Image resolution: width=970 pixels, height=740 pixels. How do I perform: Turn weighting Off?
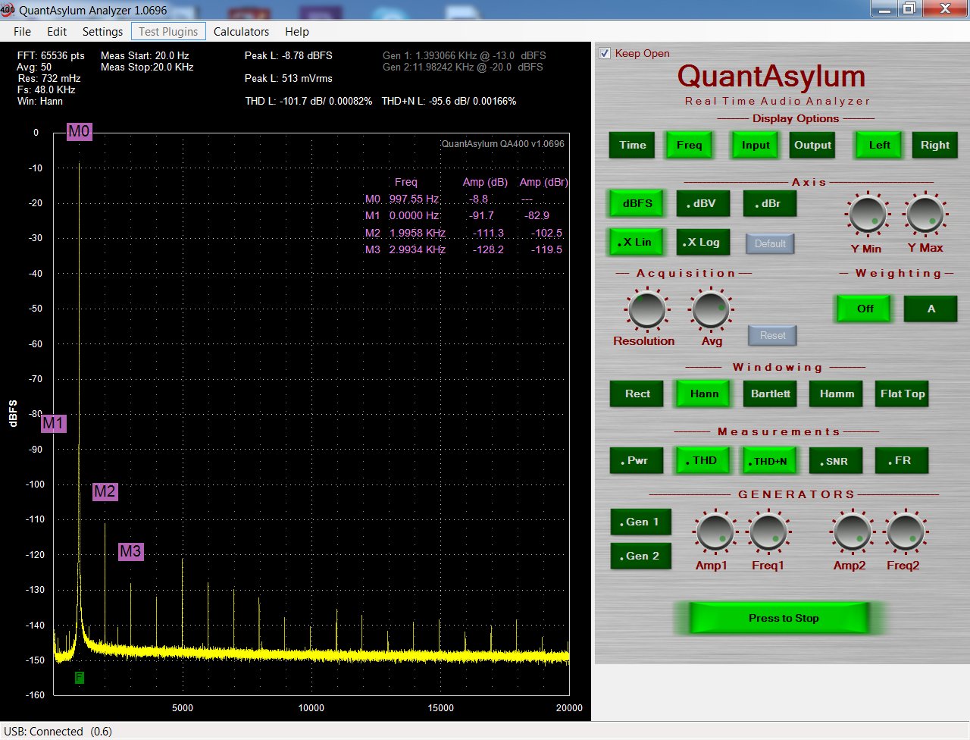pos(865,309)
